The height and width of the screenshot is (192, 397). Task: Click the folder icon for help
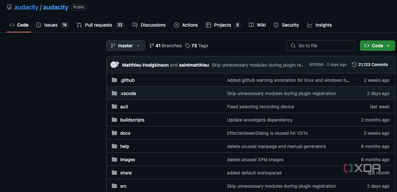(114, 146)
